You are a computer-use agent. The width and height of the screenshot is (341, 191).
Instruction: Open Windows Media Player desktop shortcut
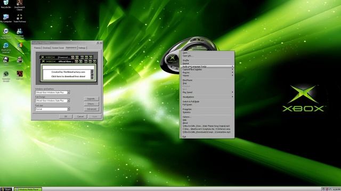pos(6,33)
